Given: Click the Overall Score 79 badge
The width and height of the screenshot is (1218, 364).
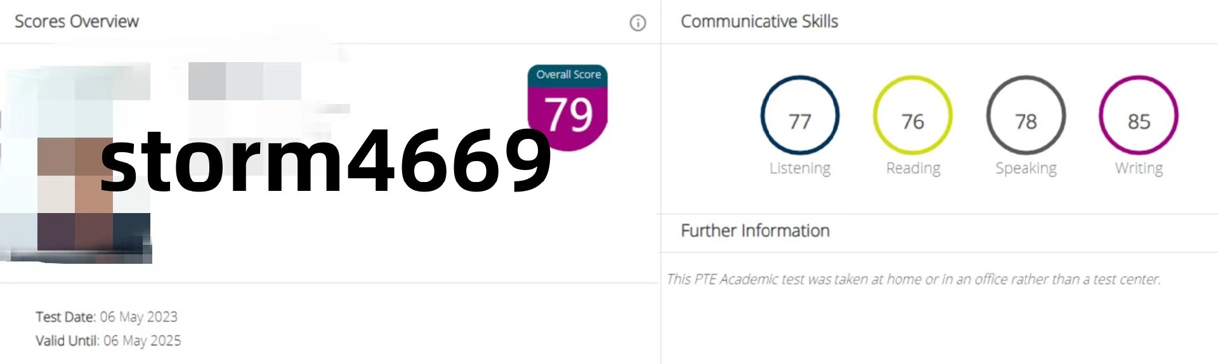Looking at the screenshot, I should click(x=568, y=108).
